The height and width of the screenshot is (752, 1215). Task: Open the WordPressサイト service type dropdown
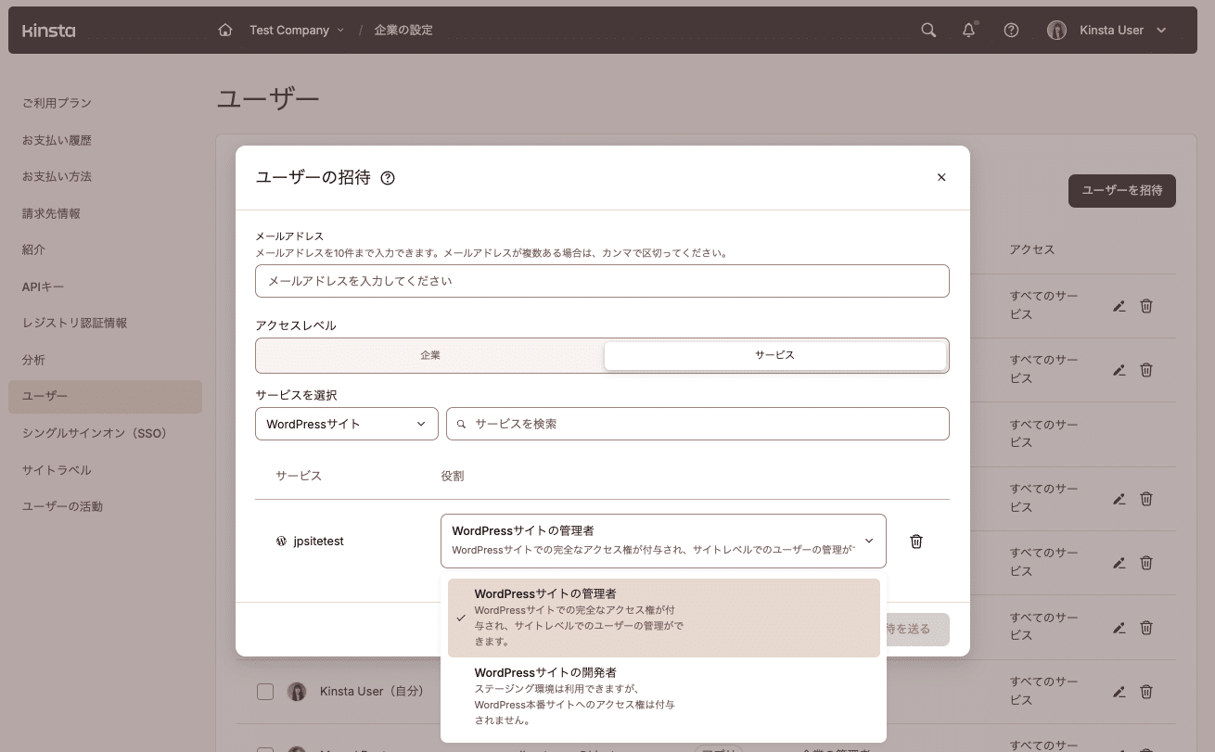(x=346, y=423)
